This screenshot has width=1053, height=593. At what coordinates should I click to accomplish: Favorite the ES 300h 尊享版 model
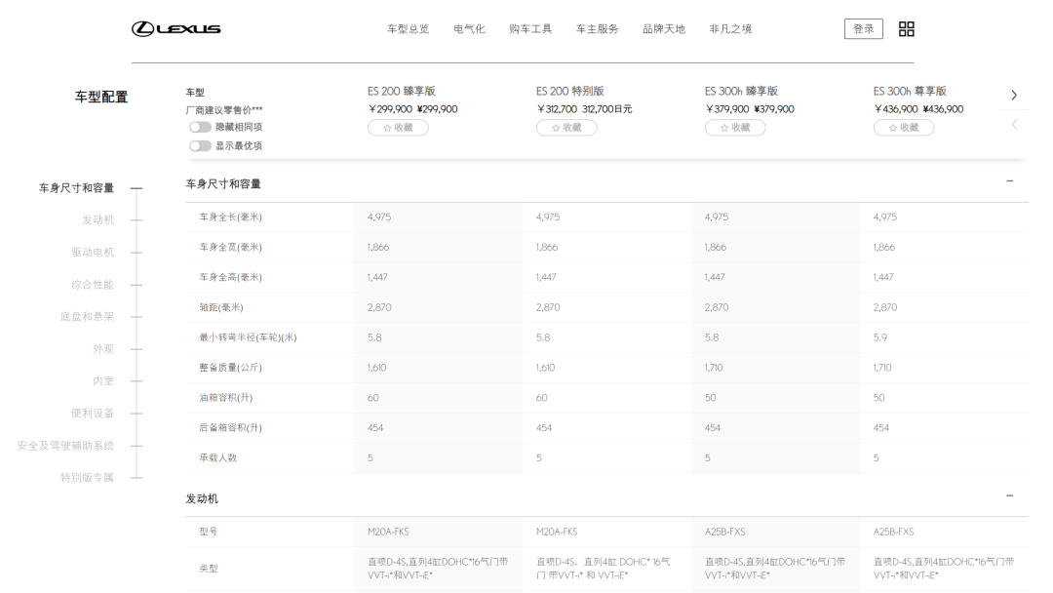903,128
